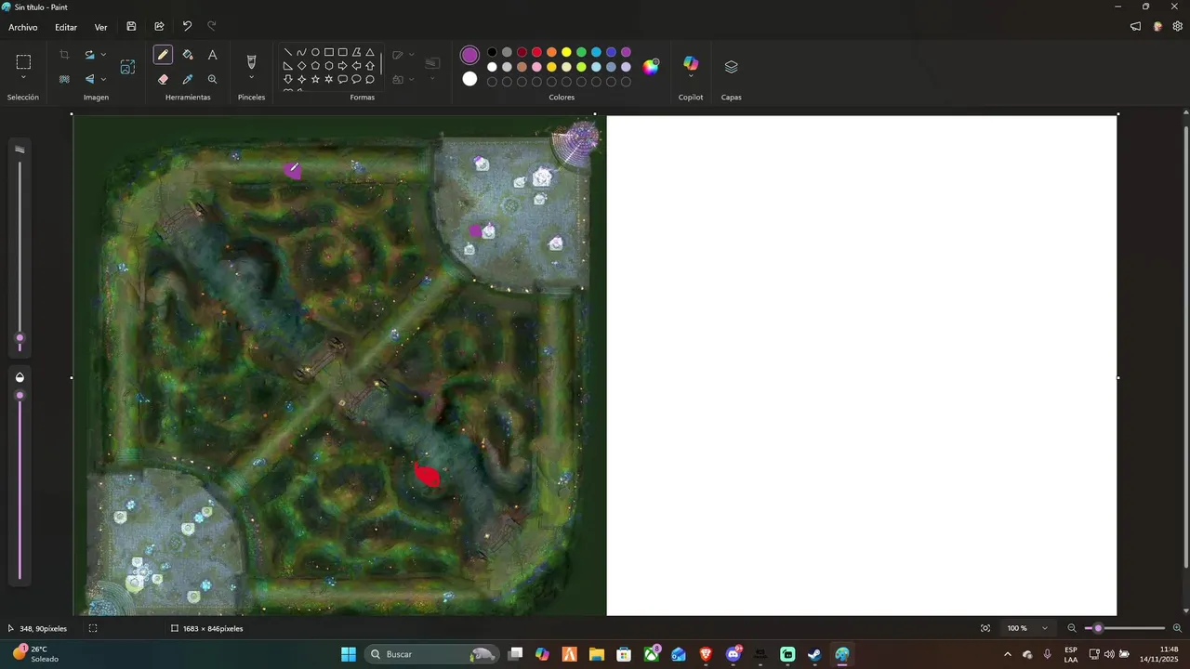This screenshot has width=1190, height=669.
Task: Expand the Selection options arrow
Action: click(23, 78)
